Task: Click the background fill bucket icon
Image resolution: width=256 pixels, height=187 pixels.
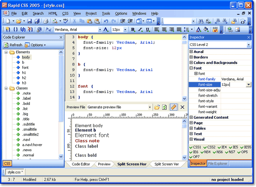Action: pos(206,29)
